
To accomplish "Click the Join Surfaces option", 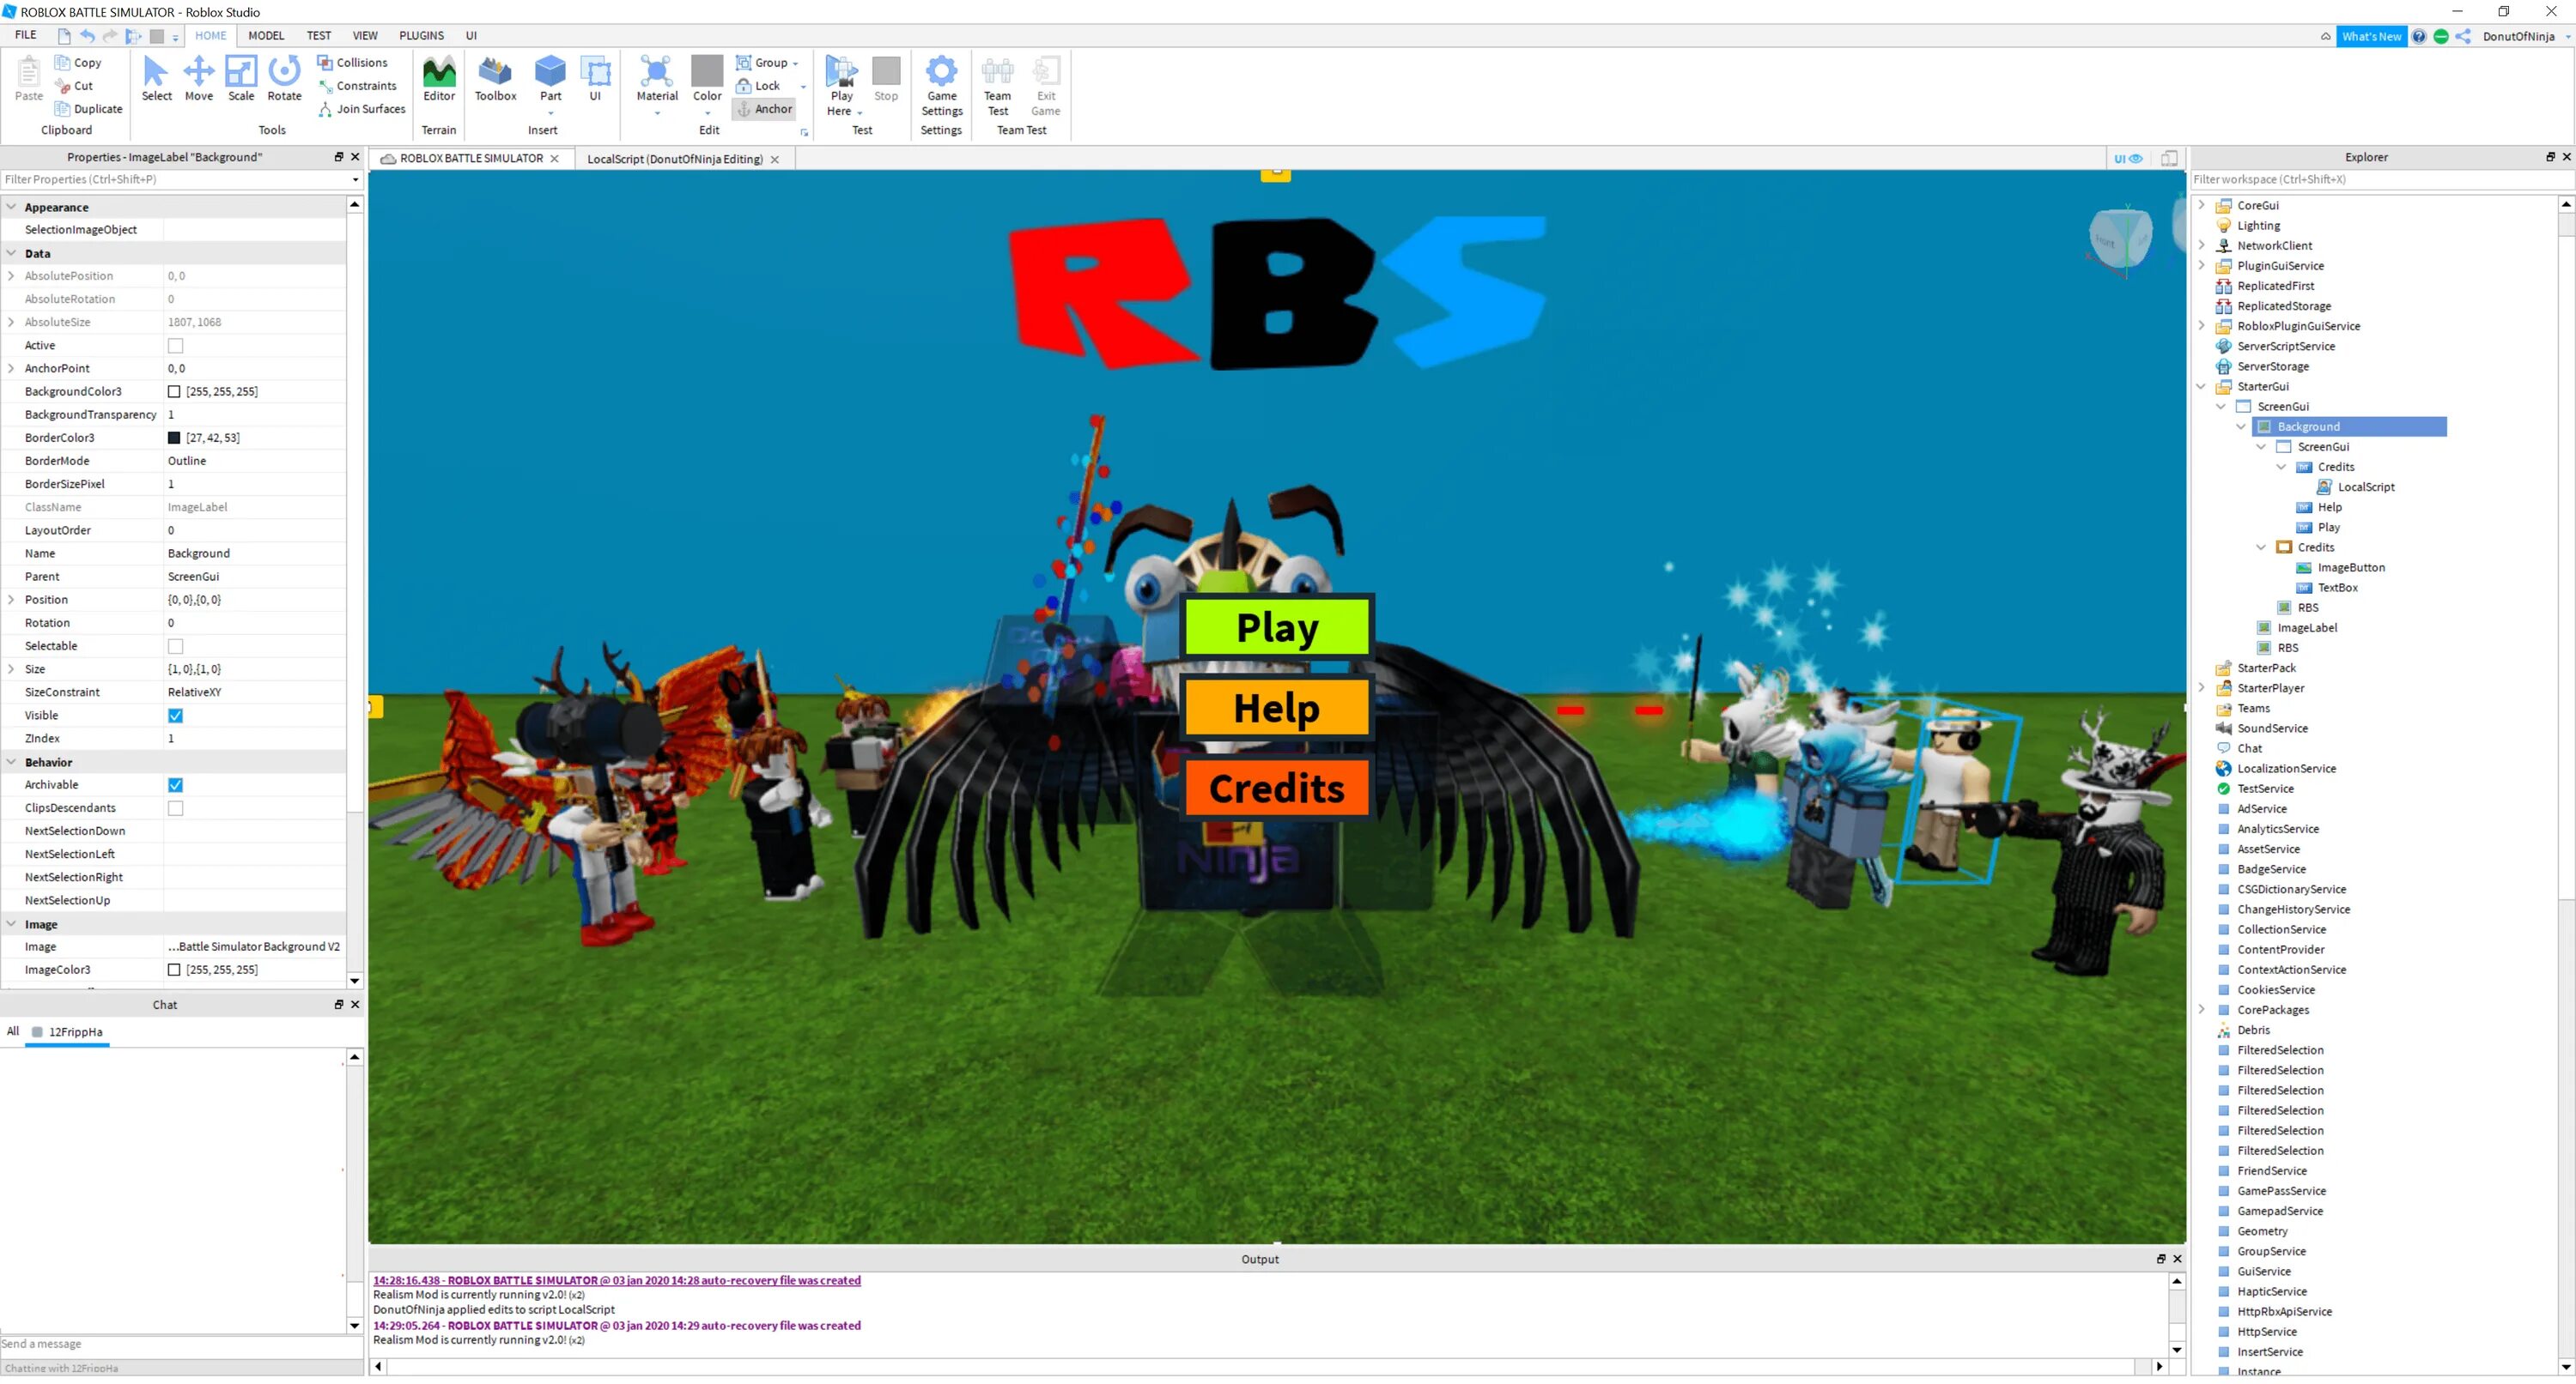I will pos(361,109).
